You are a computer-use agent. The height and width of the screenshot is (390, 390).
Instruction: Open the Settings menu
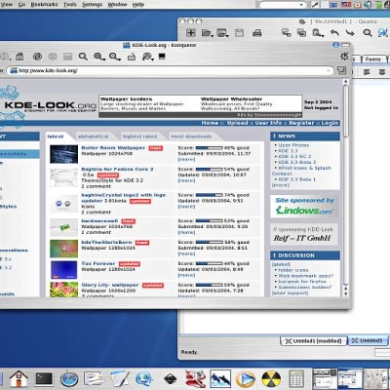point(92,5)
